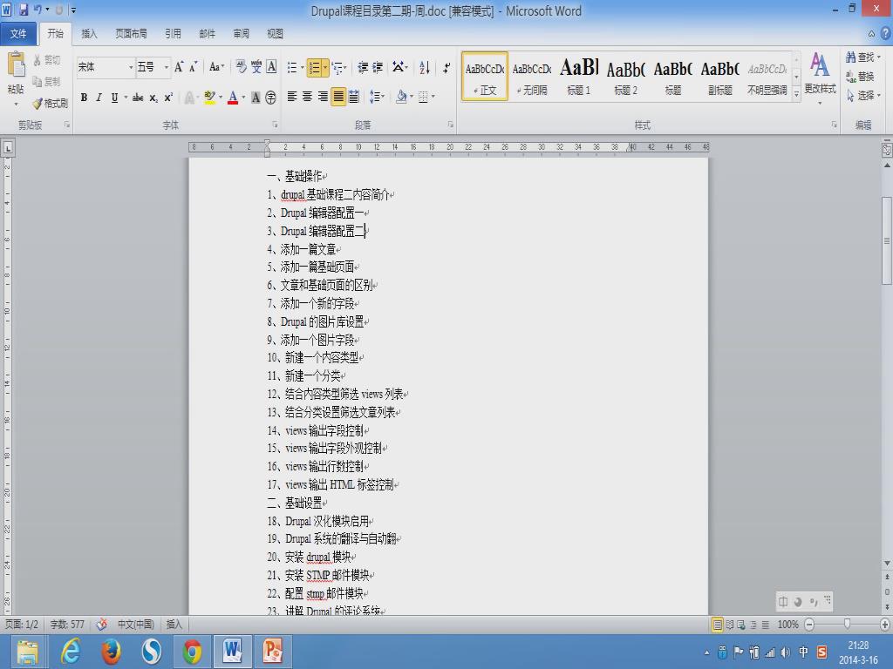Click the Format Painter (格式刷) icon
The height and width of the screenshot is (669, 893).
pyautogui.click(x=37, y=103)
